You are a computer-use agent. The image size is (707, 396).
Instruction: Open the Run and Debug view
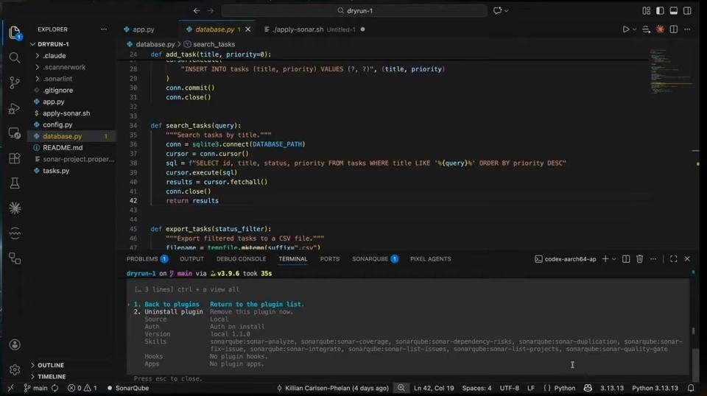pos(15,108)
